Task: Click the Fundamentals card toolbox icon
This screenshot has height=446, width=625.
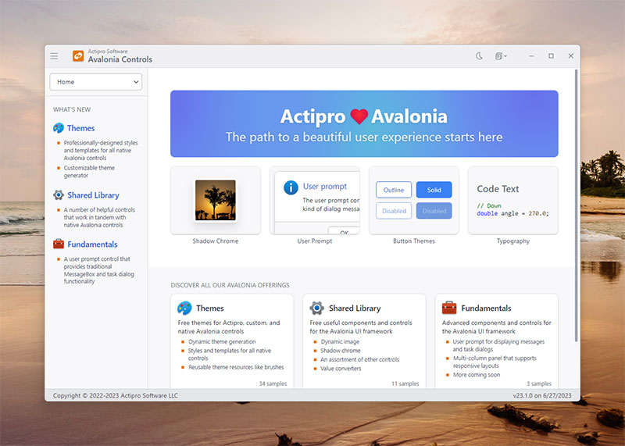Action: 449,308
